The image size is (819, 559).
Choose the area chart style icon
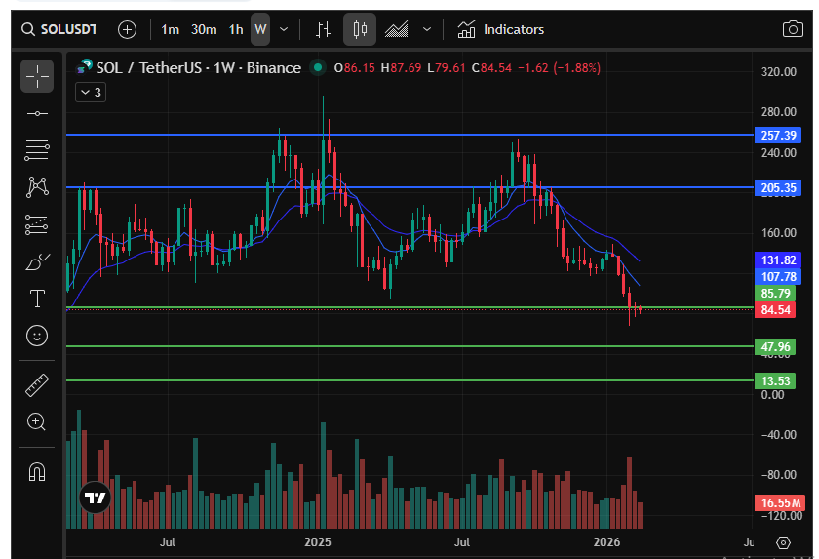(x=397, y=30)
